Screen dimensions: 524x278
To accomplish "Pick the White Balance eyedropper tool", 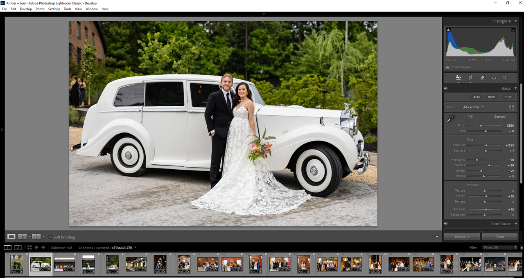I will click(451, 119).
